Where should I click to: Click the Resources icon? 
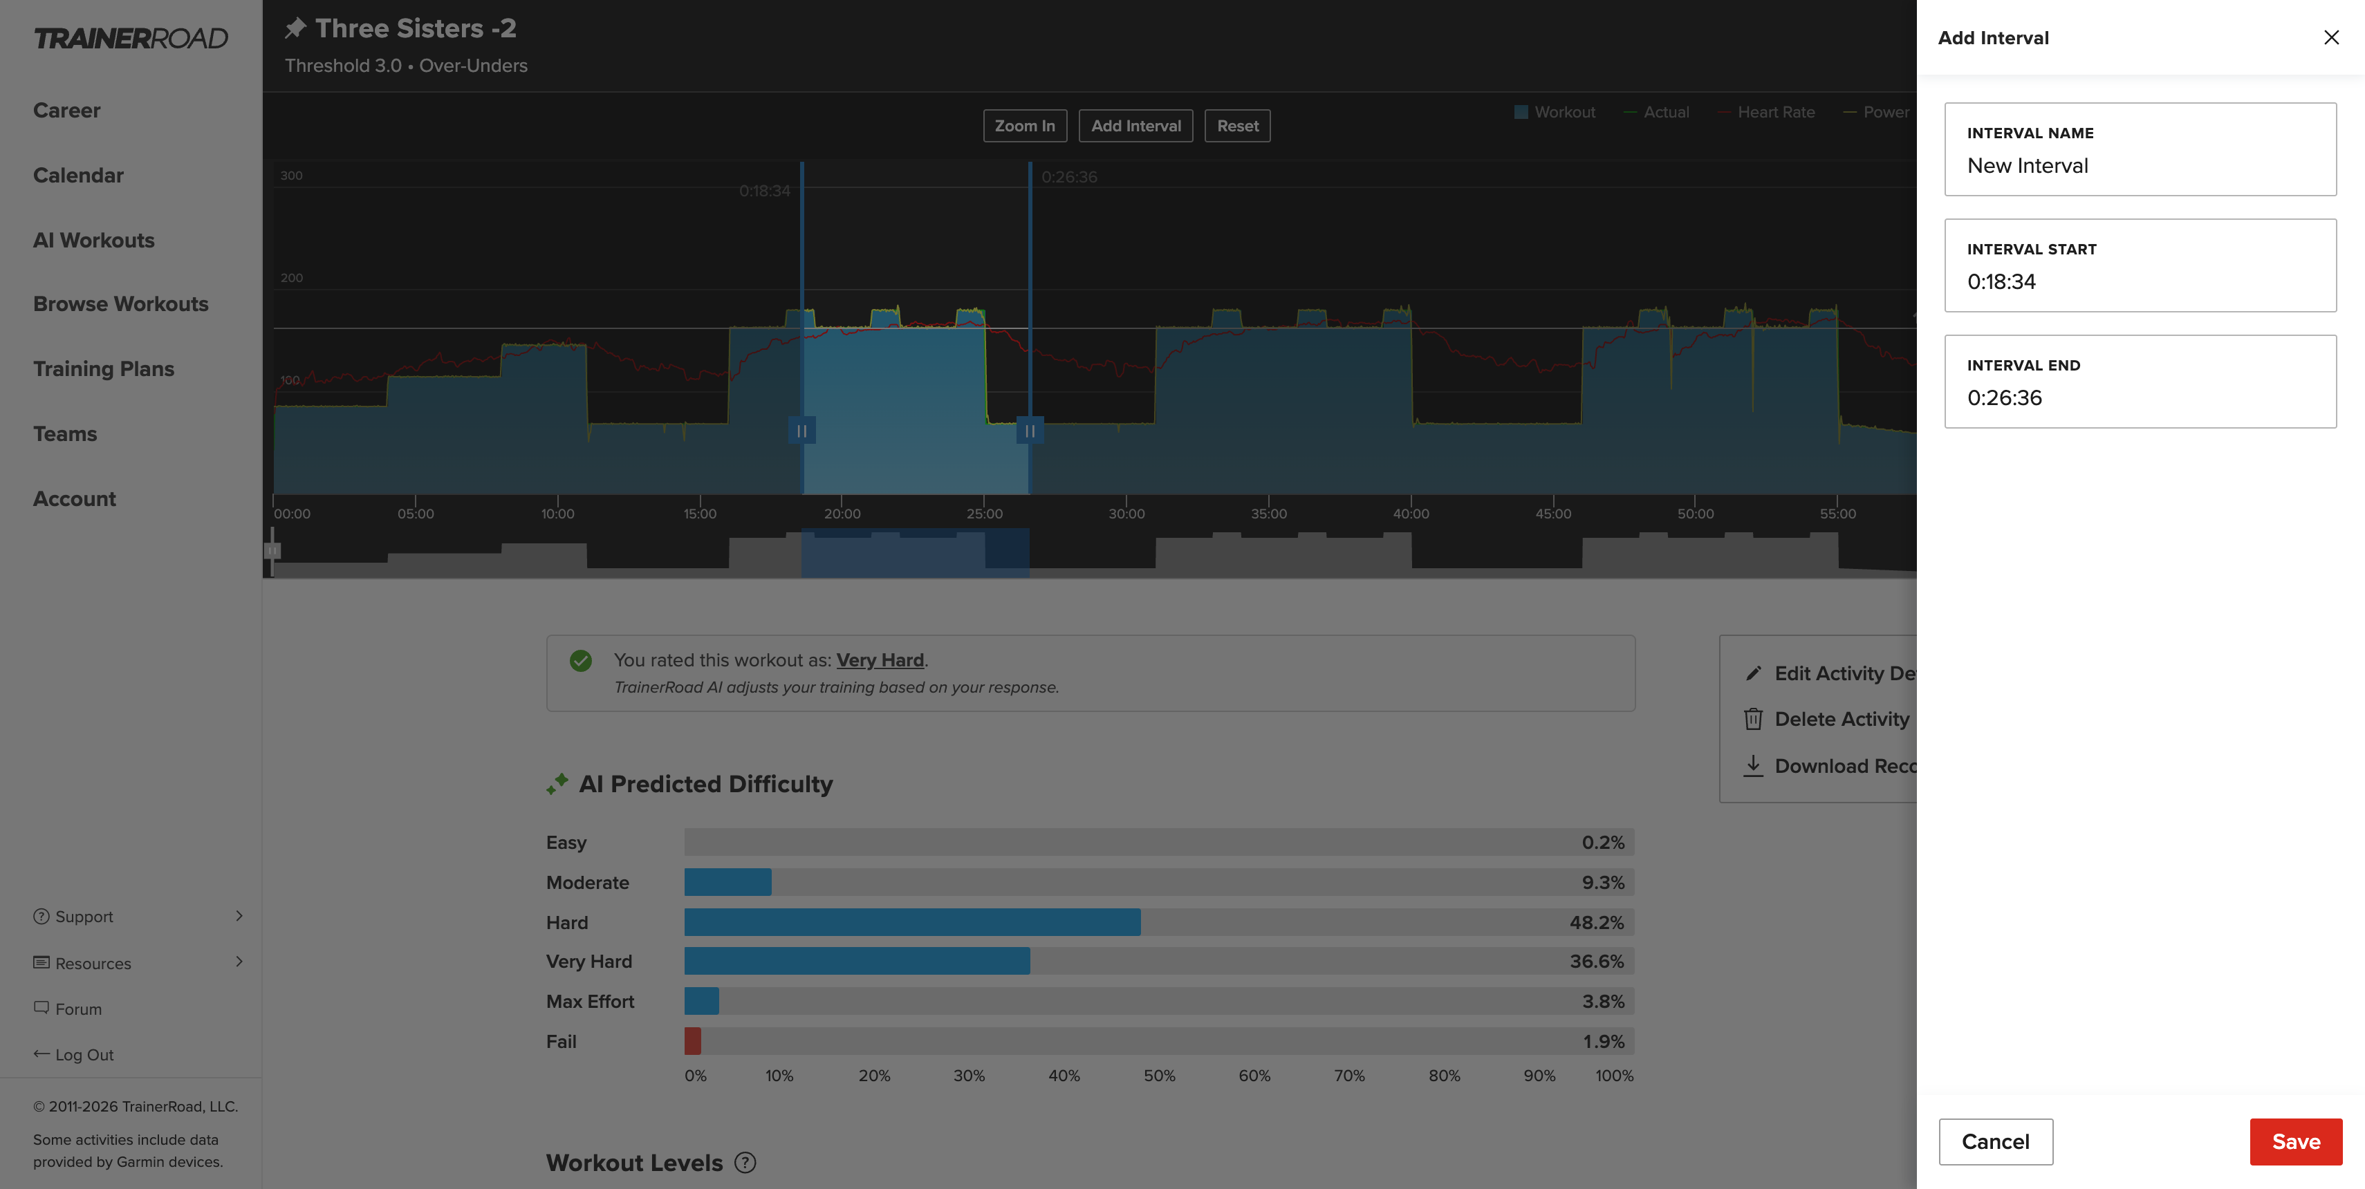pos(41,962)
